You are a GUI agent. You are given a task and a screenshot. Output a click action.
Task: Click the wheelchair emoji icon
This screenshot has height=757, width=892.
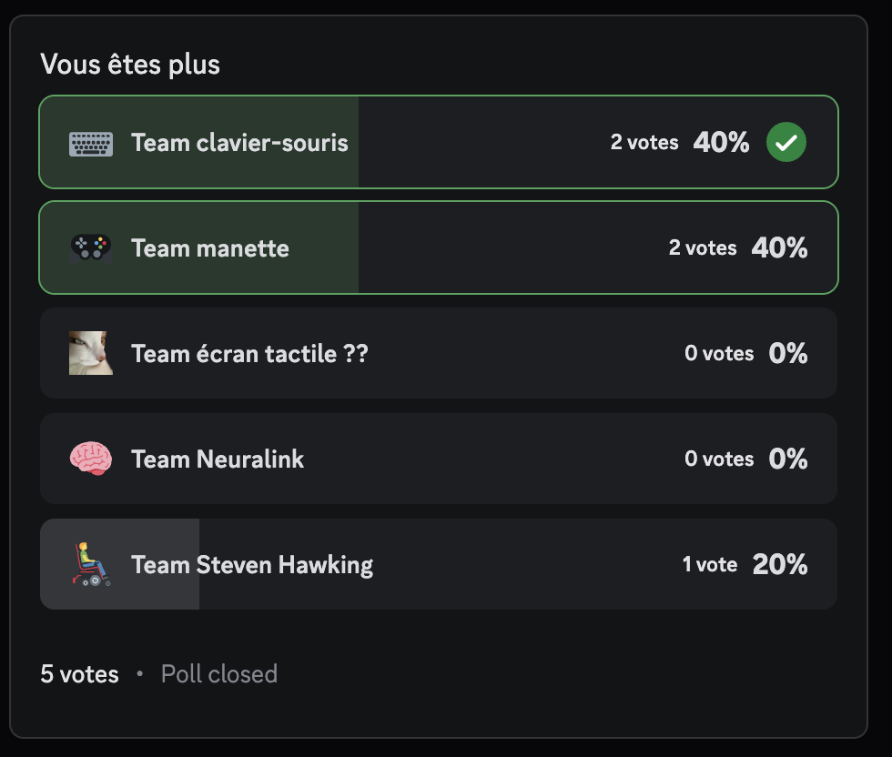[x=91, y=564]
